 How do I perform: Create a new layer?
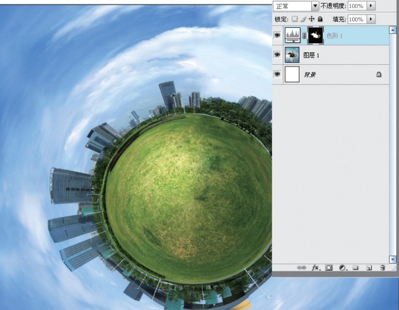(x=369, y=268)
